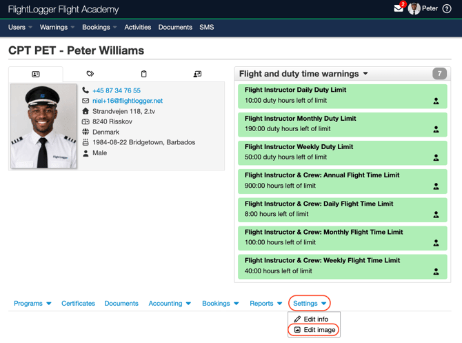Switch to the tags profile tab
The height and width of the screenshot is (343, 462).
click(90, 74)
